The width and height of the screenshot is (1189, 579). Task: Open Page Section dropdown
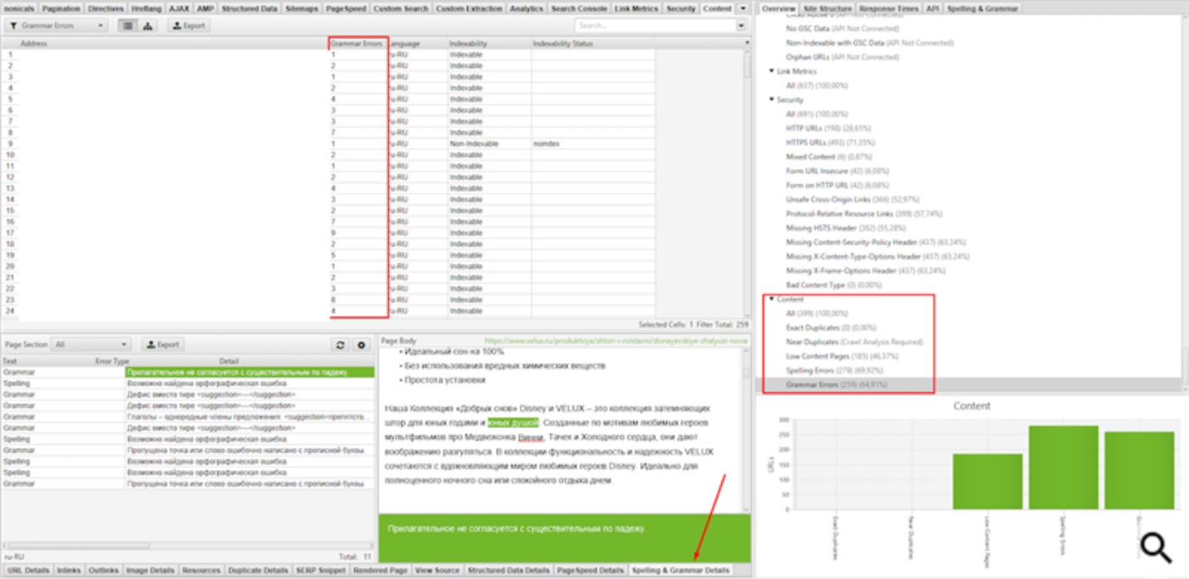[x=89, y=346]
